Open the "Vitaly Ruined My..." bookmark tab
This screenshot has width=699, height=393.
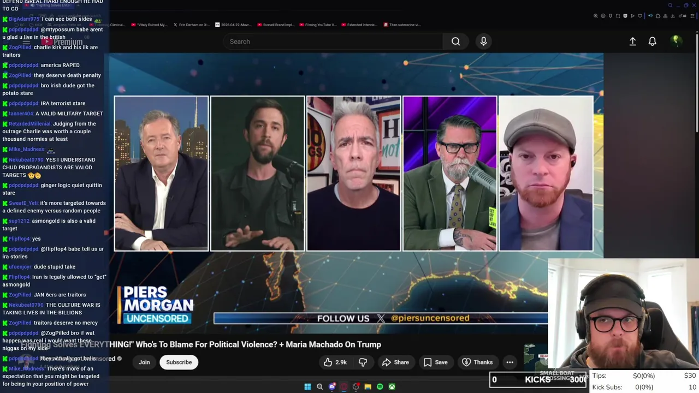tap(150, 25)
